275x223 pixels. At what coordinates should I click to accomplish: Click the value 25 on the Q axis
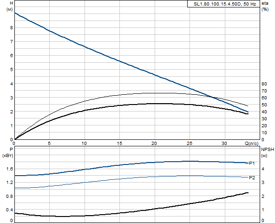190,144
